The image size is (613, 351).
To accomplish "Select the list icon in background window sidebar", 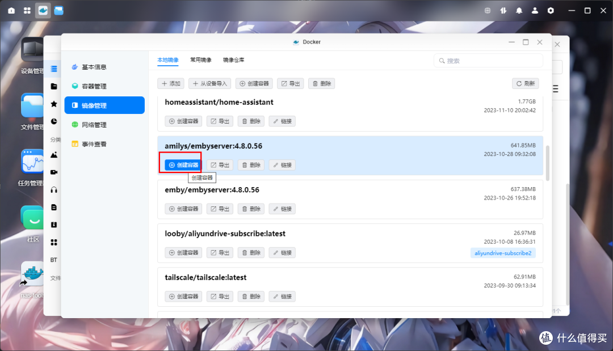I will tap(54, 69).
